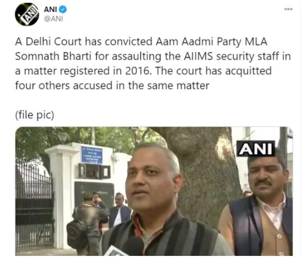The height and width of the screenshot is (257, 304).
Task: Open the @ANI handle link
Action: [x=53, y=19]
